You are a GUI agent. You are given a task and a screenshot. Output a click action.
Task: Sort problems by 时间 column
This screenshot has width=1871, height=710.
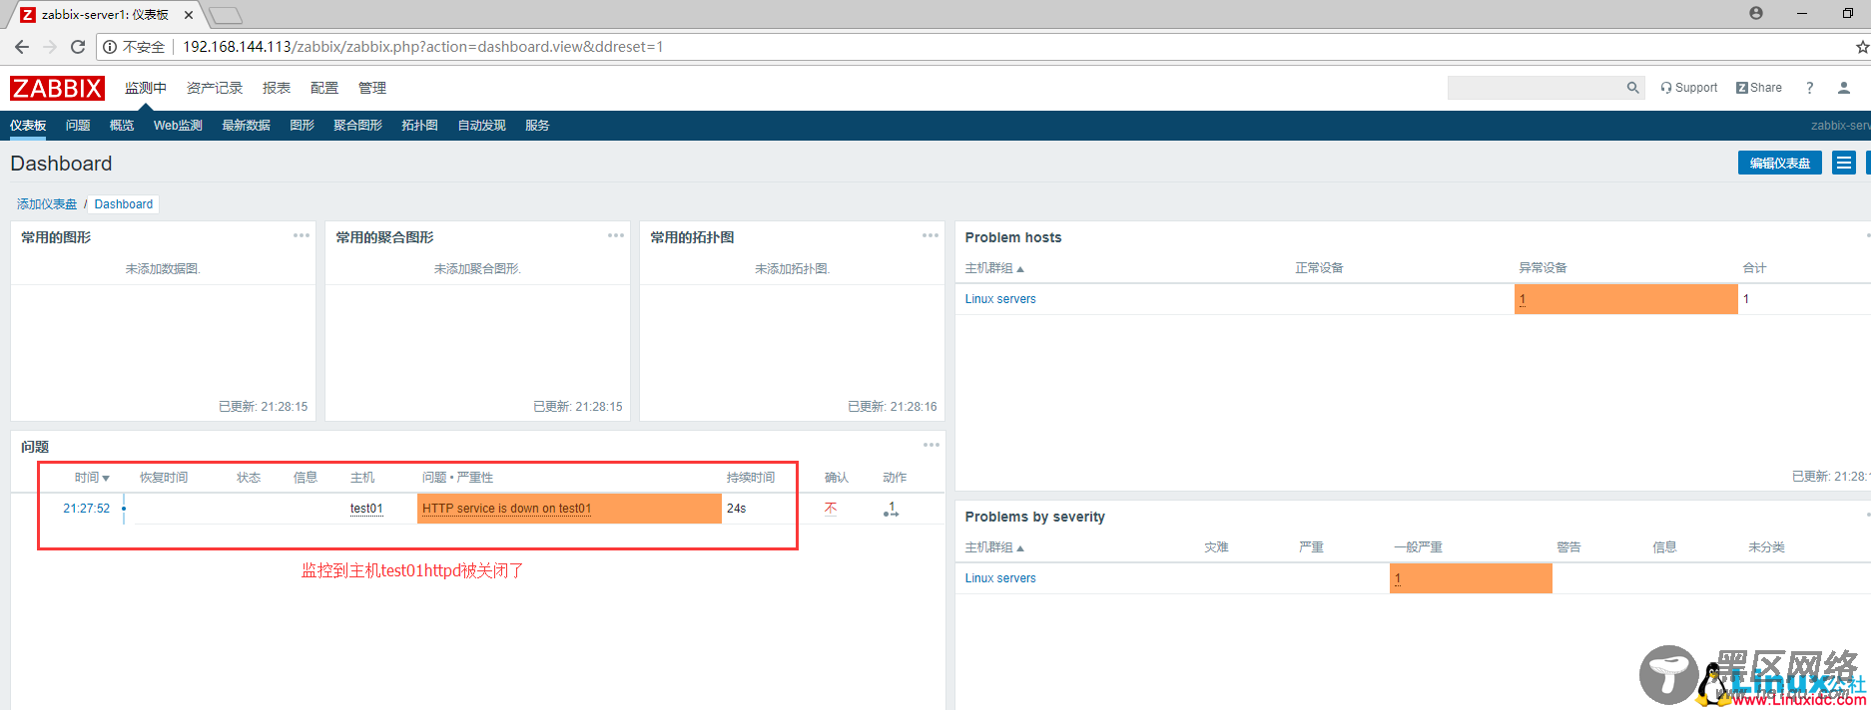click(x=92, y=478)
